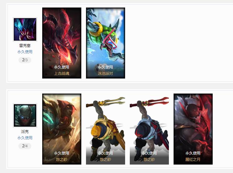Select the gold chroma 怨之砂 skin
Viewport: 233px width, 173px height.
(x=105, y=129)
